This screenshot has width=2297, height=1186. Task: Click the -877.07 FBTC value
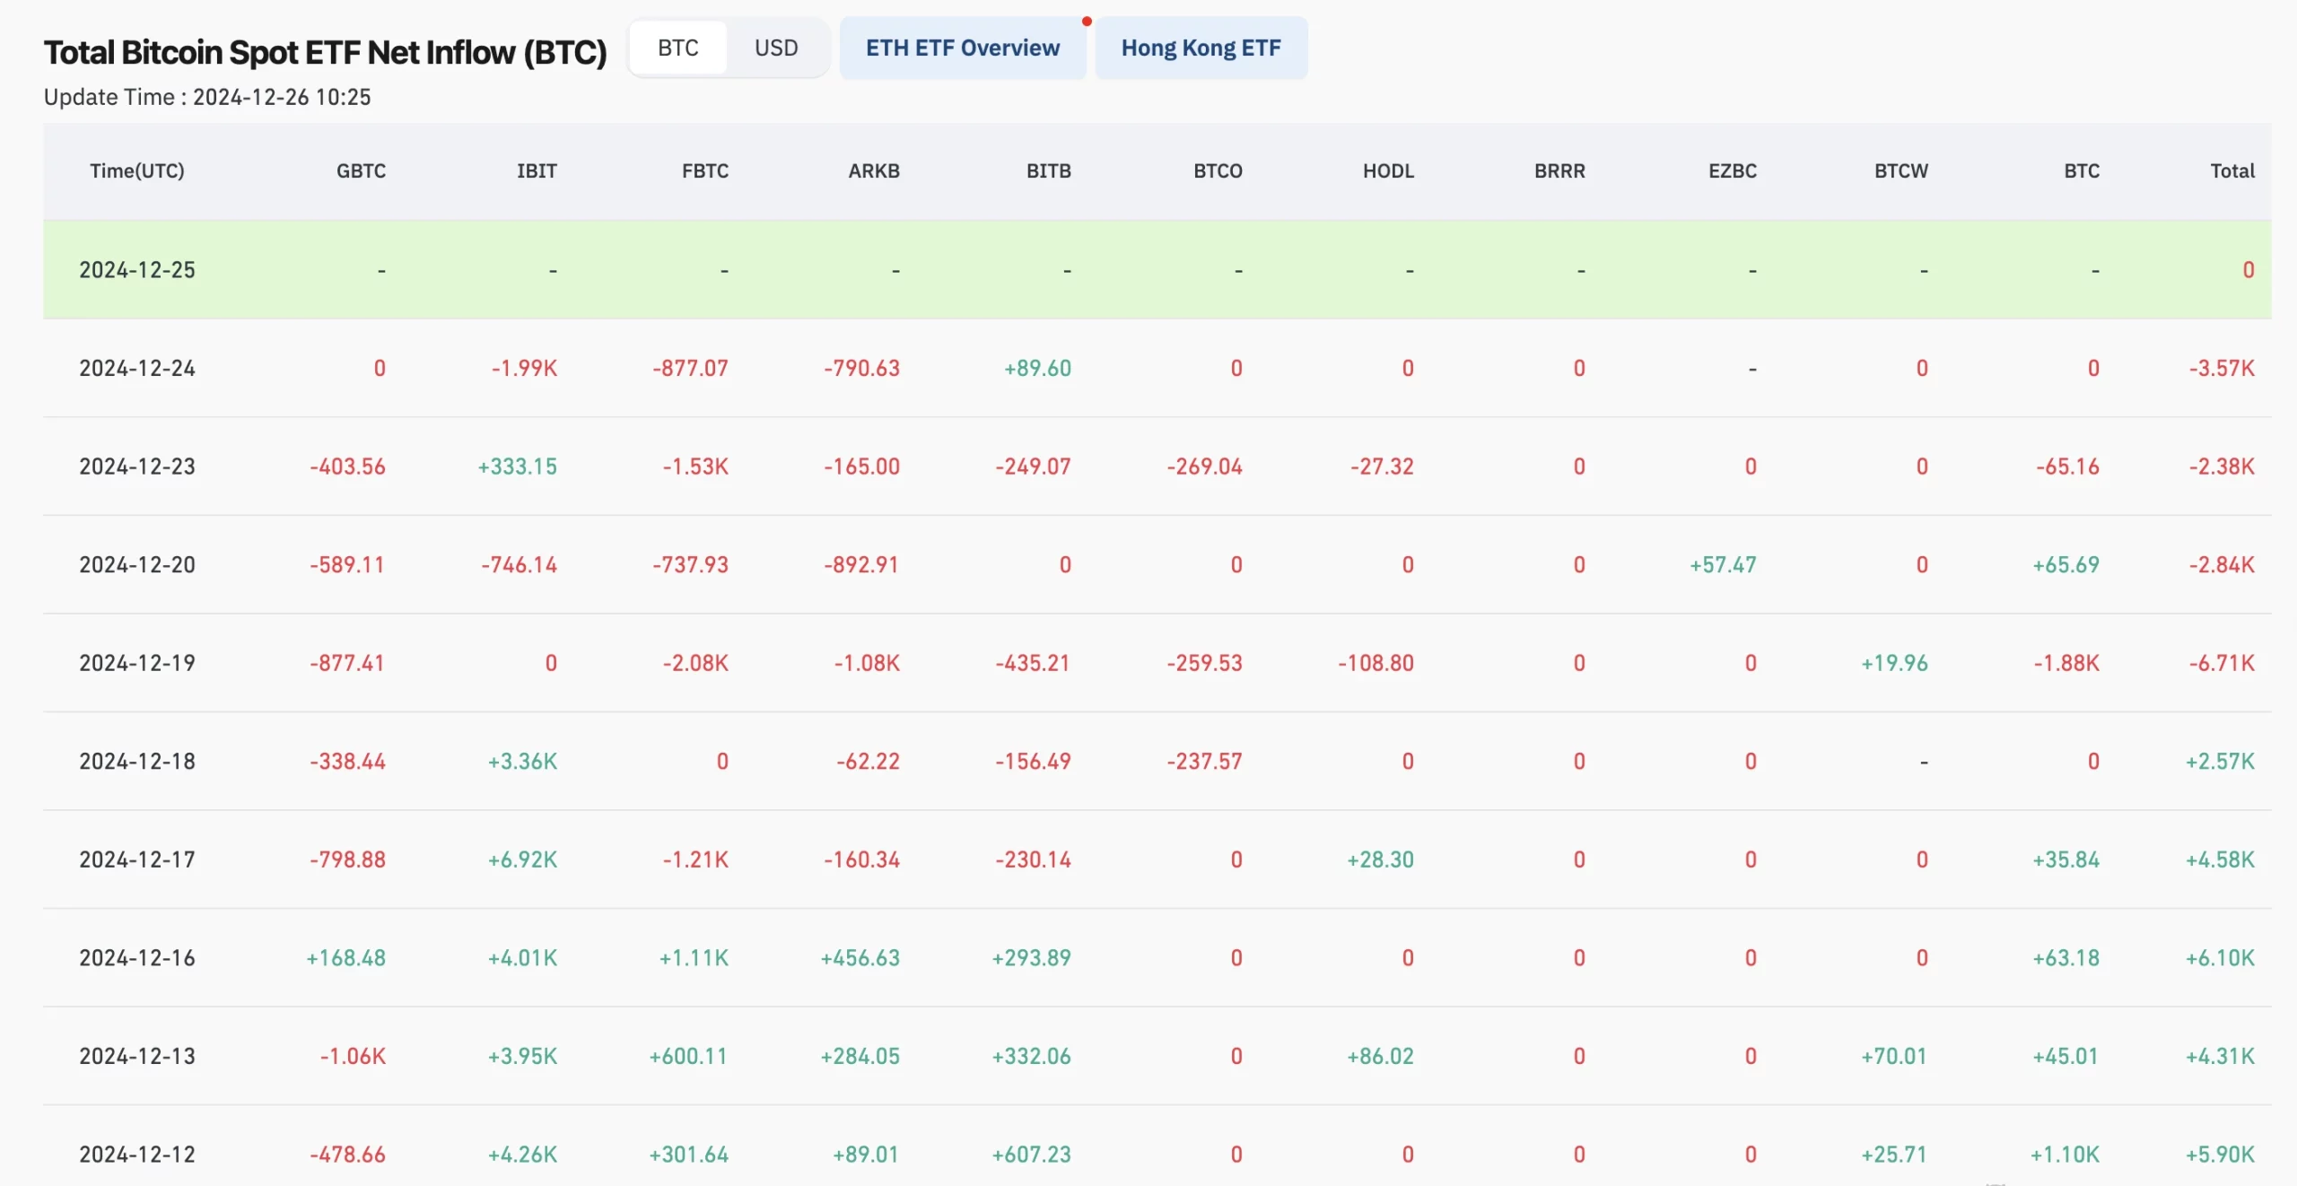(x=690, y=368)
